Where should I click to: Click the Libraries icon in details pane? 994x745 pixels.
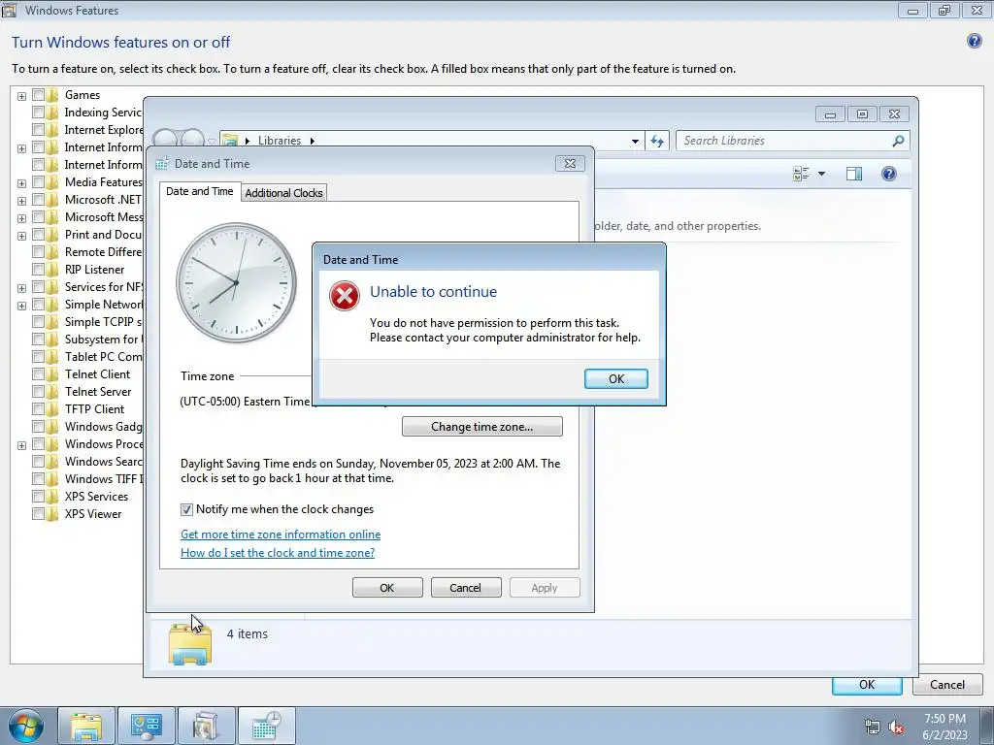(x=190, y=644)
